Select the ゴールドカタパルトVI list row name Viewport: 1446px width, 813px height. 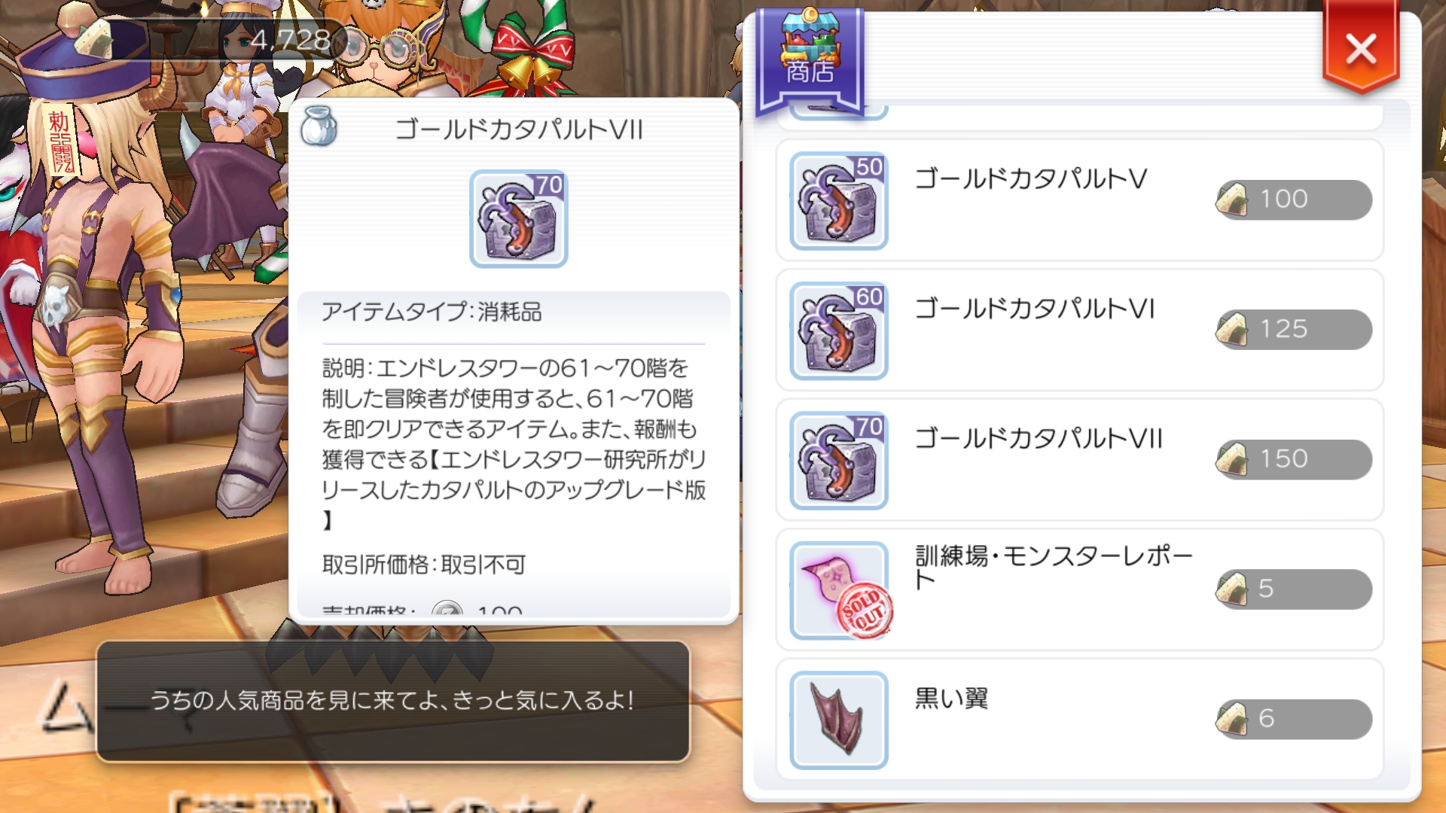tap(1035, 309)
